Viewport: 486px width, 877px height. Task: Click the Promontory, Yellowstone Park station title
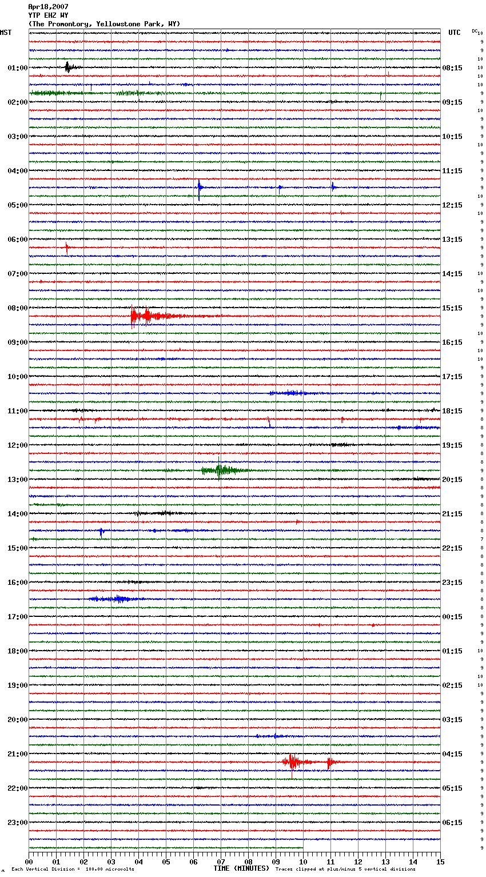coord(104,24)
